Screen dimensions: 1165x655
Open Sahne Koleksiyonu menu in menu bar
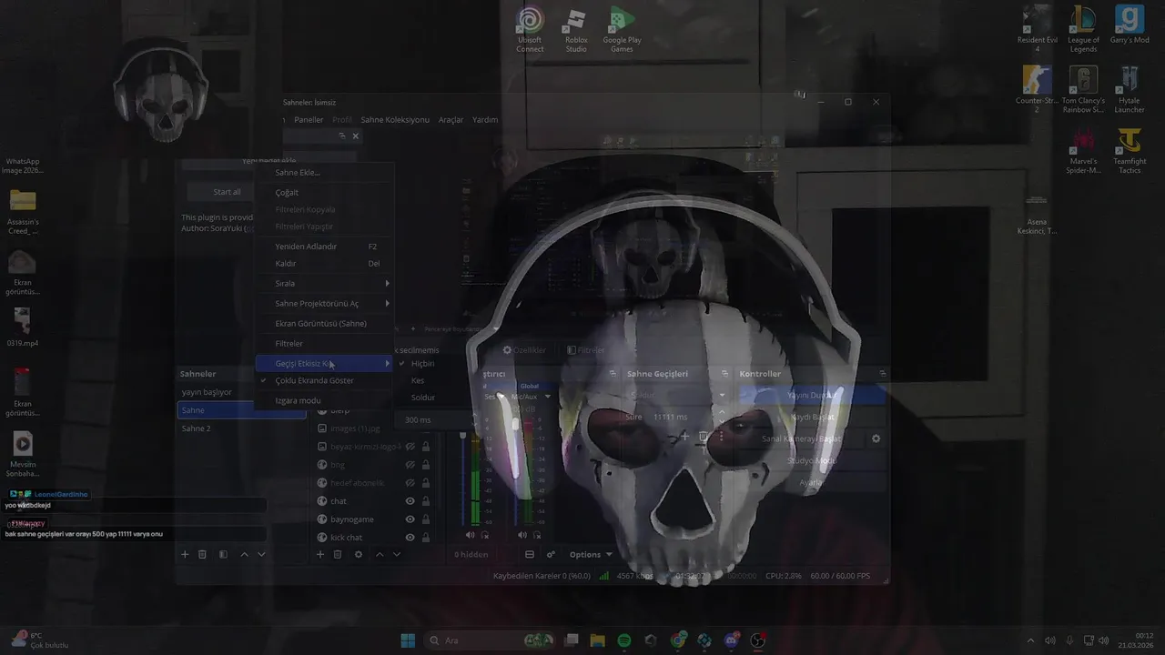point(395,119)
